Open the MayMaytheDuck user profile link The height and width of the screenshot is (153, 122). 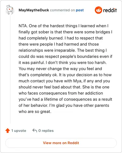click(34, 10)
